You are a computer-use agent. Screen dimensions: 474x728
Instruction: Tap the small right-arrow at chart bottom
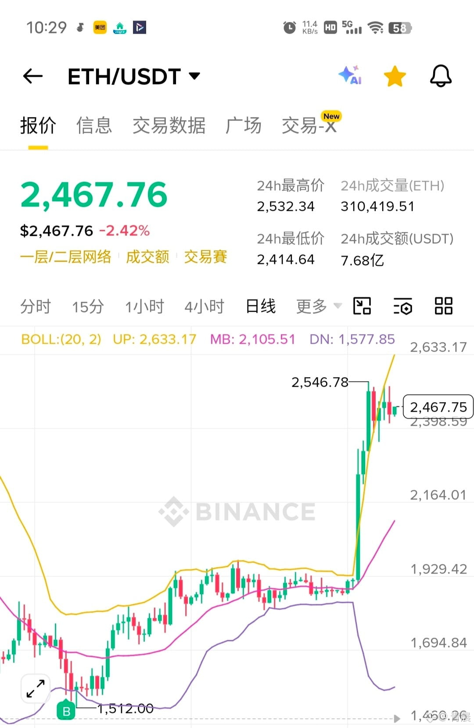397,718
